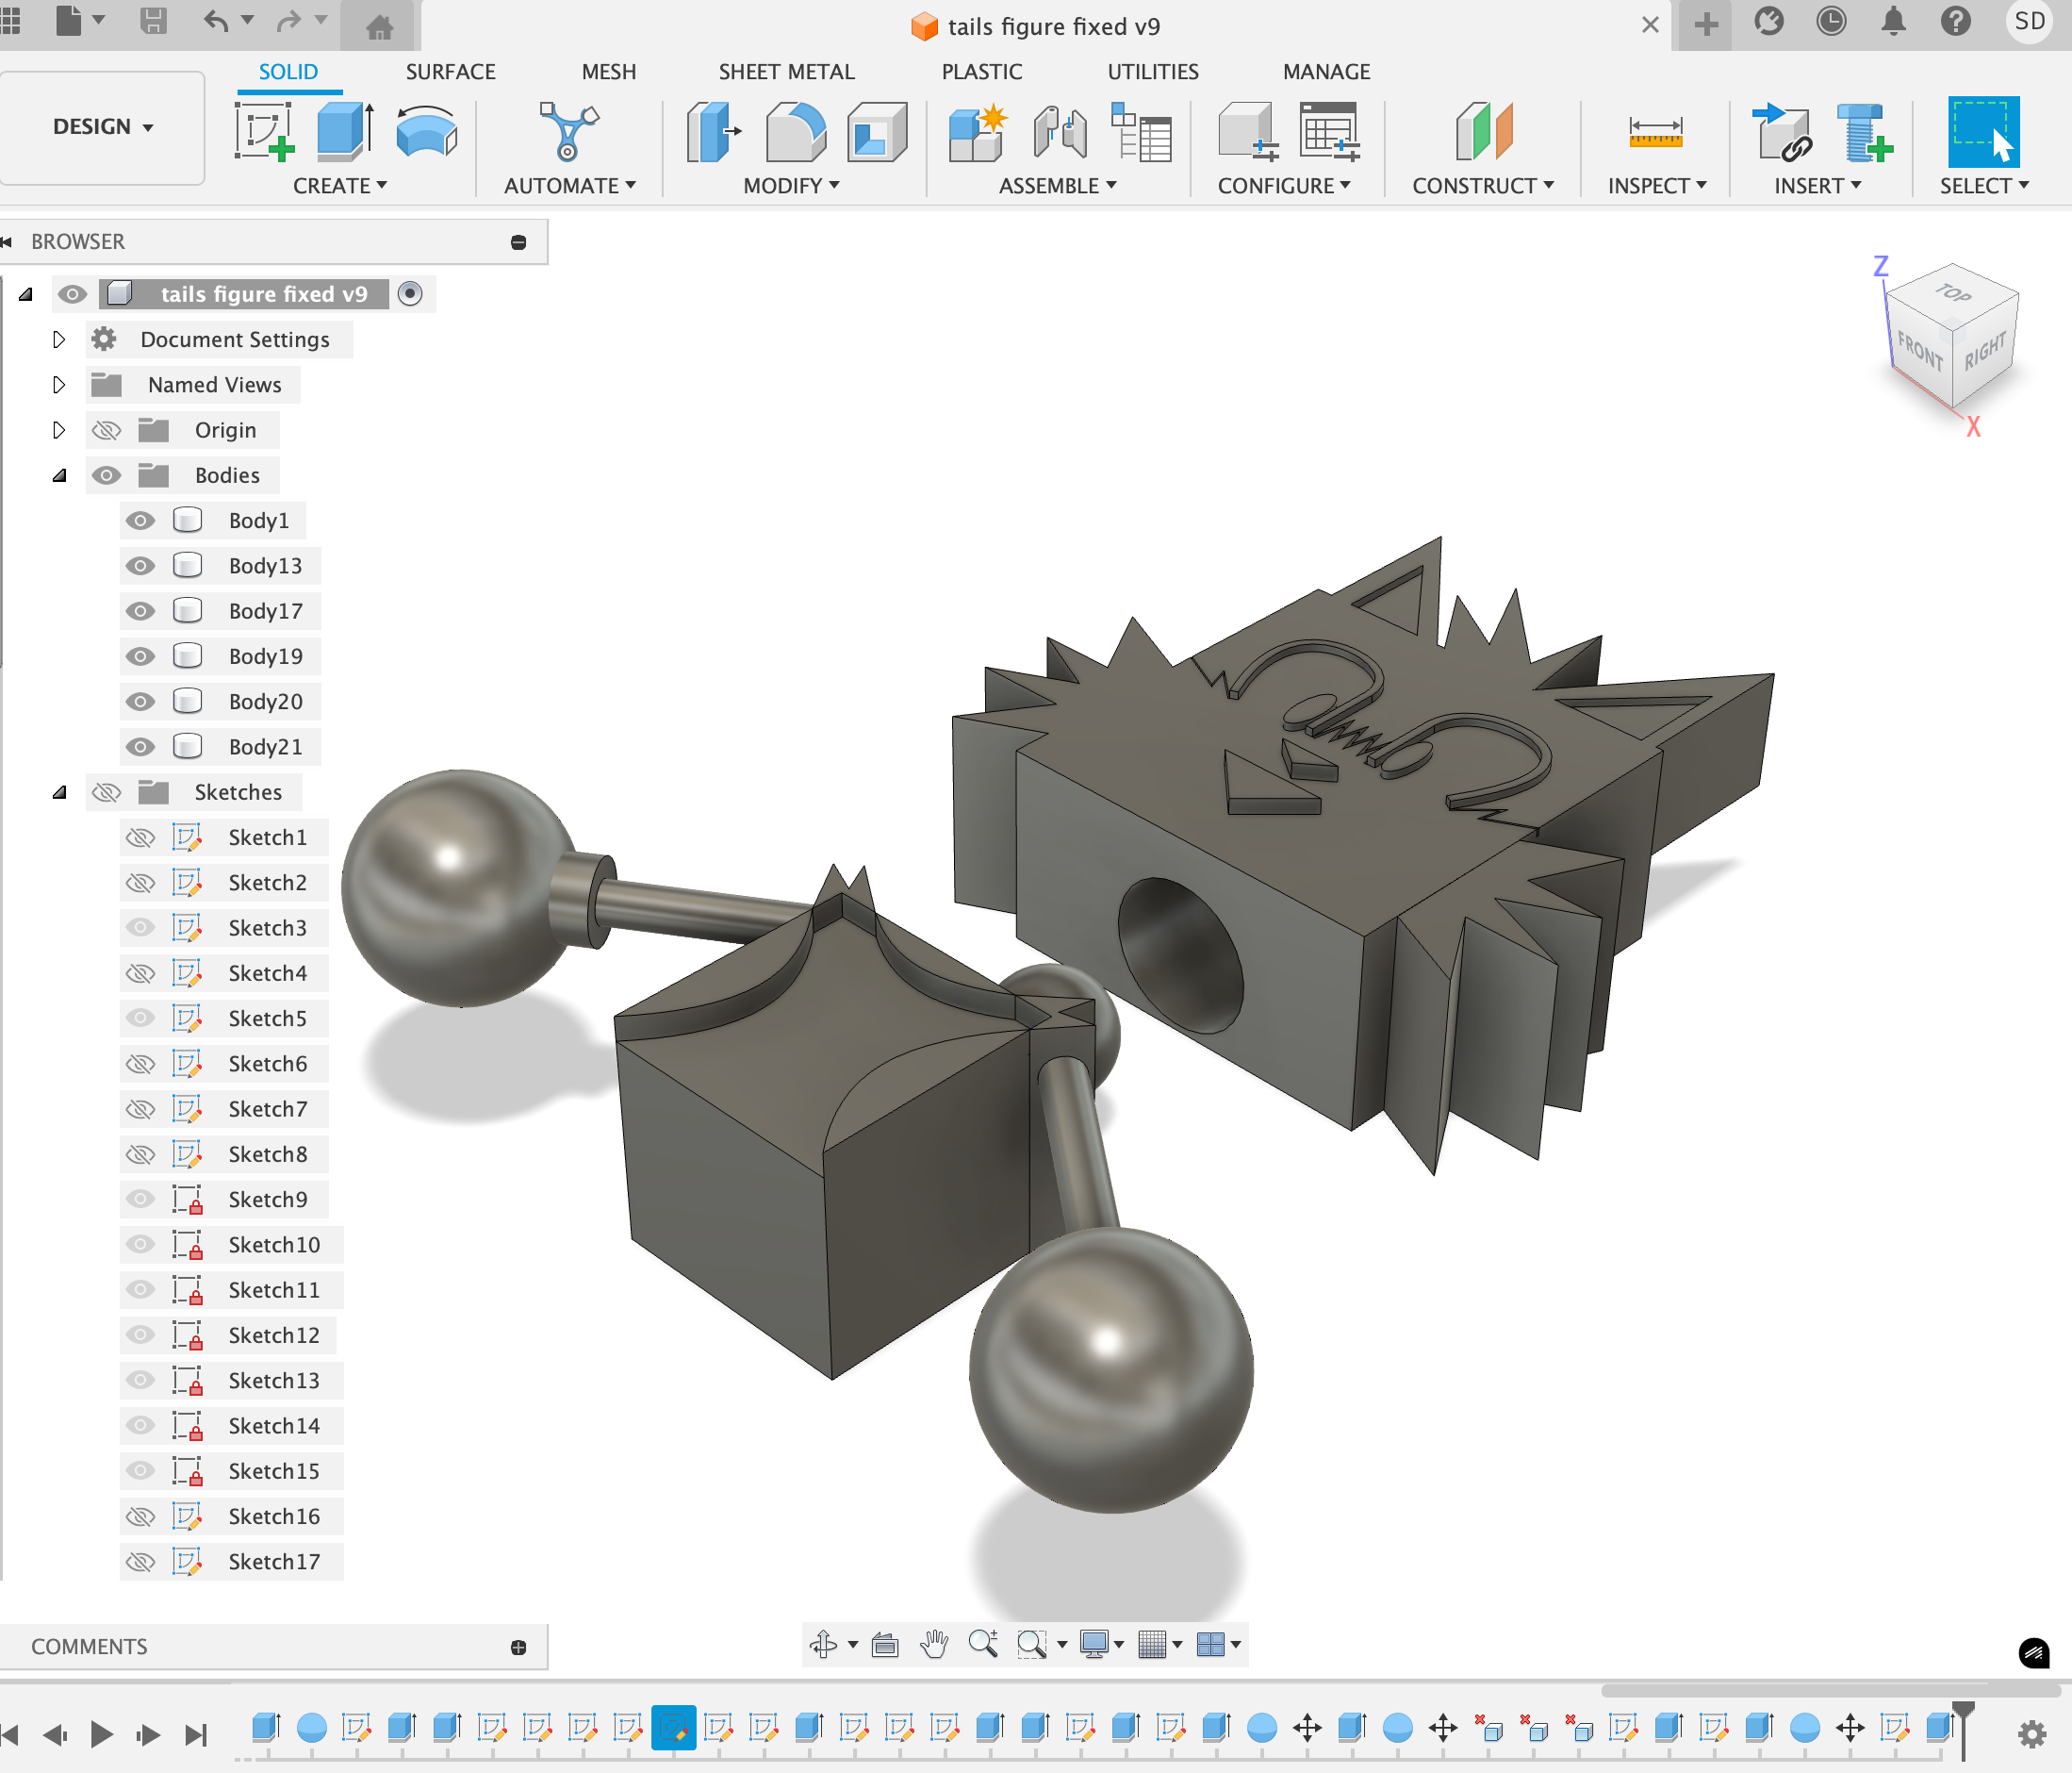Open the SHEET METAL tab
2072x1773 pixels.
click(786, 72)
